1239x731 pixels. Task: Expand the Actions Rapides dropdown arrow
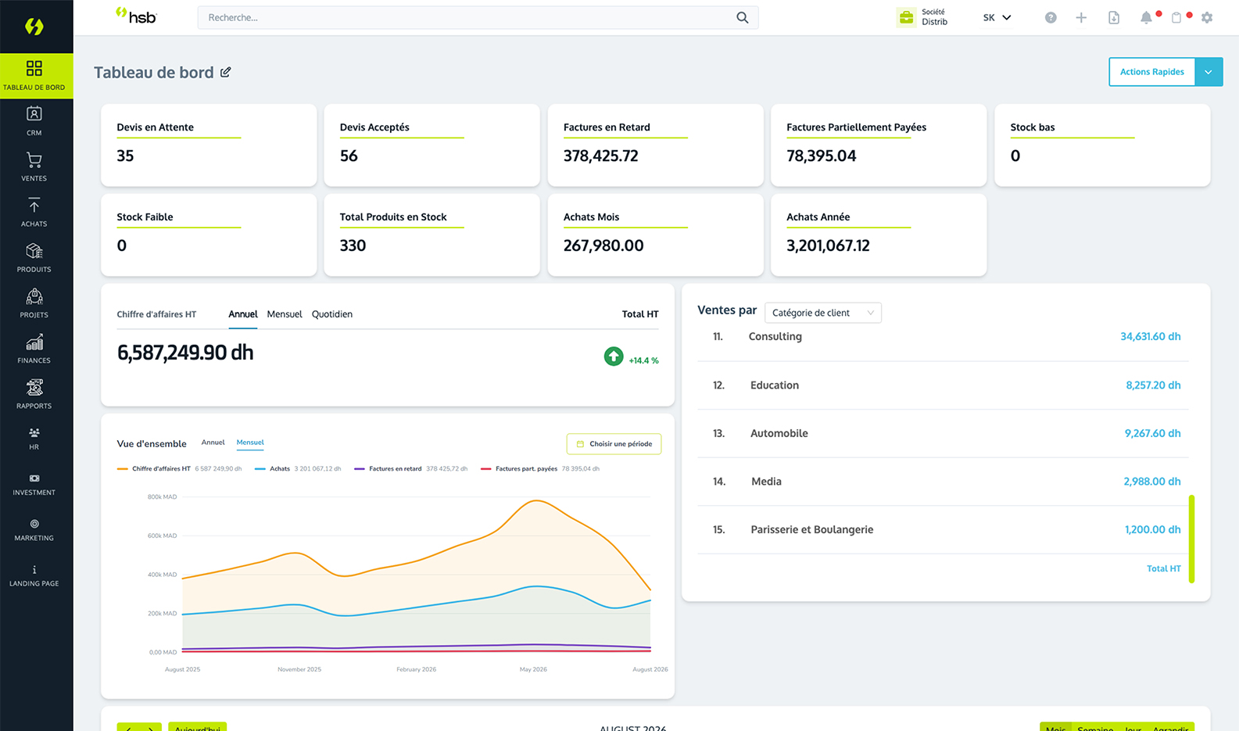[x=1209, y=72]
